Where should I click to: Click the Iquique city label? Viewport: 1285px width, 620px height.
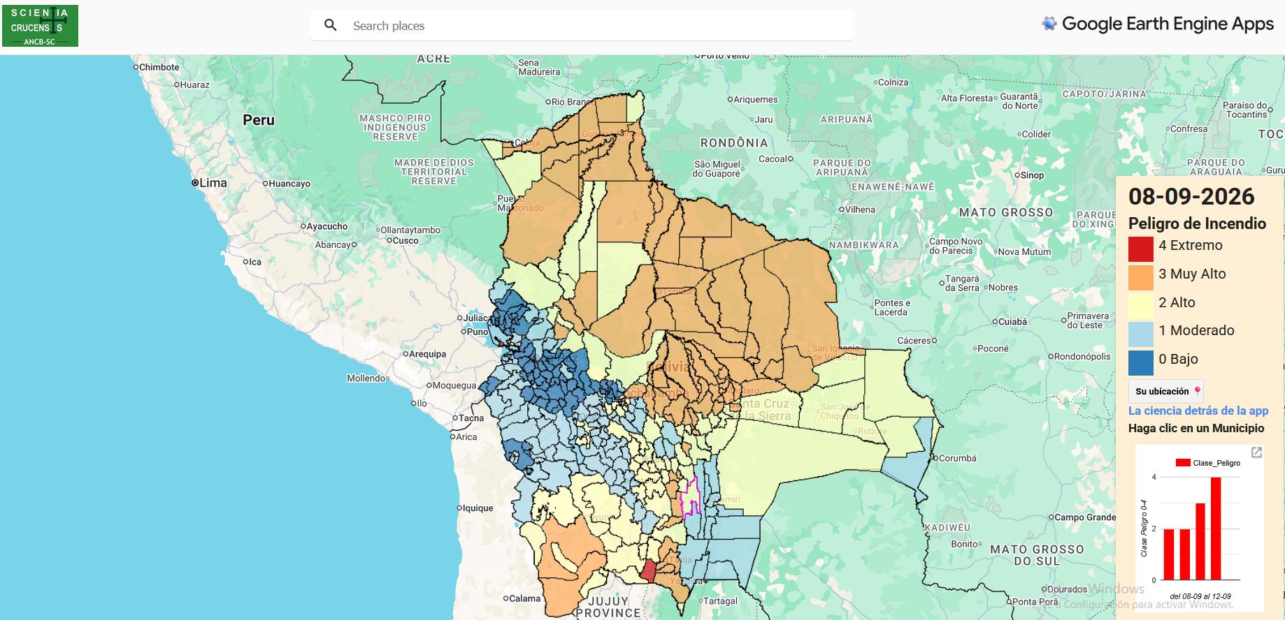point(478,508)
